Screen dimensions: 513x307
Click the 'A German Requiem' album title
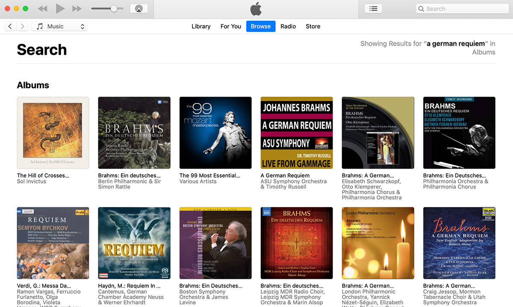[285, 175]
